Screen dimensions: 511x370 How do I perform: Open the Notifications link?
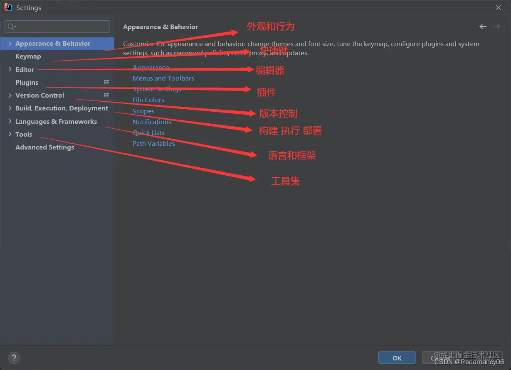pyautogui.click(x=152, y=122)
